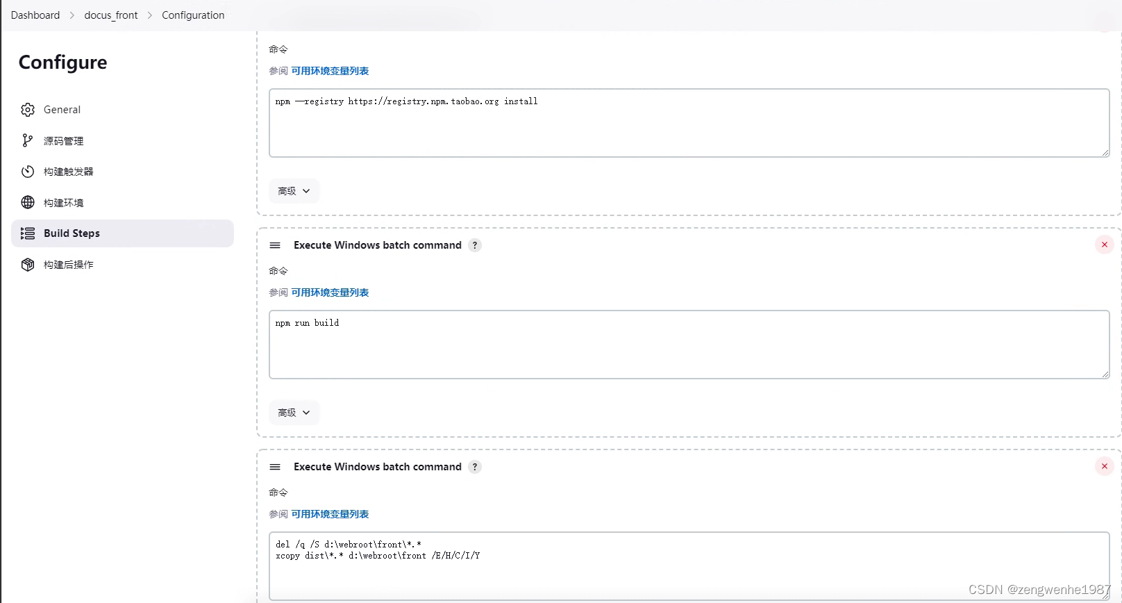The height and width of the screenshot is (603, 1122).
Task: Remove the npm run build step
Action: click(x=1105, y=245)
